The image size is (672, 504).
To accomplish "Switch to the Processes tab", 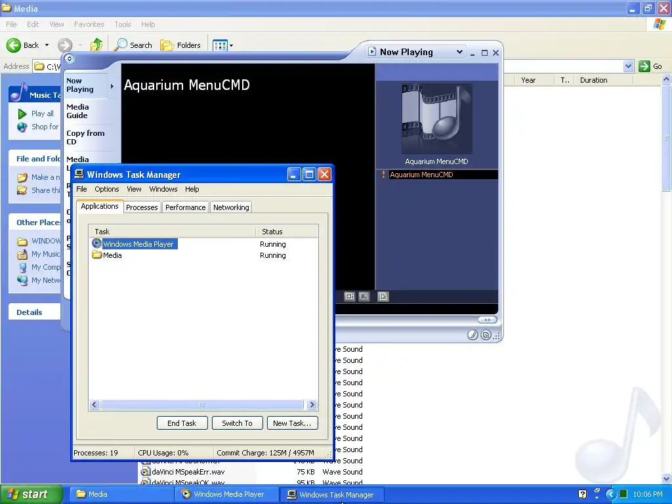I will pyautogui.click(x=142, y=207).
